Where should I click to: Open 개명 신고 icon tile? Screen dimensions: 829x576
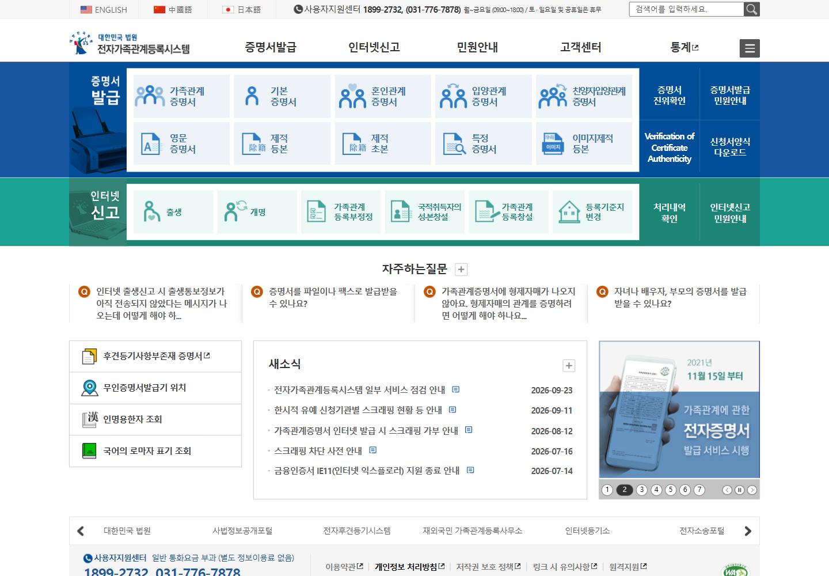click(257, 212)
